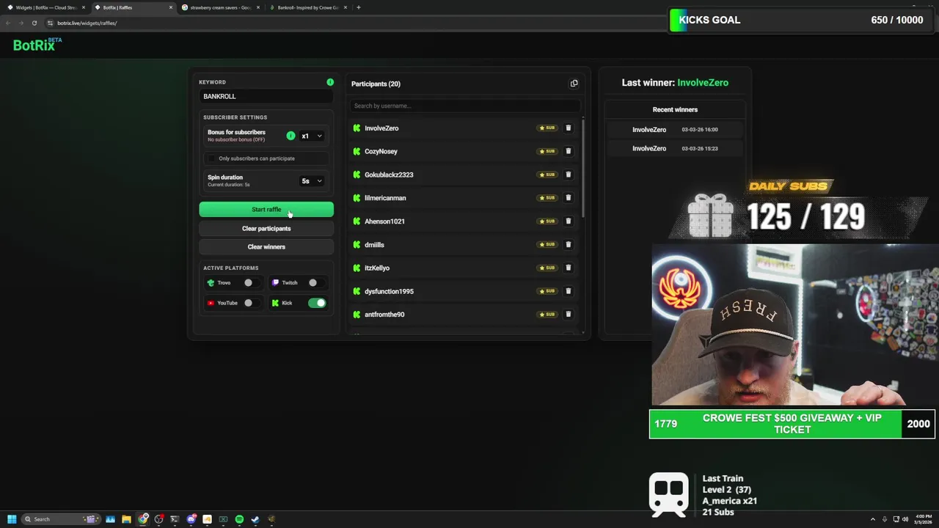Select the BotRix | Raffles tab
This screenshot has width=939, height=528.
134,7
